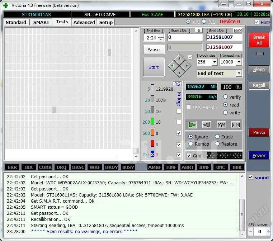
Task: Click the random seek scan mode button
Action: (221, 125)
